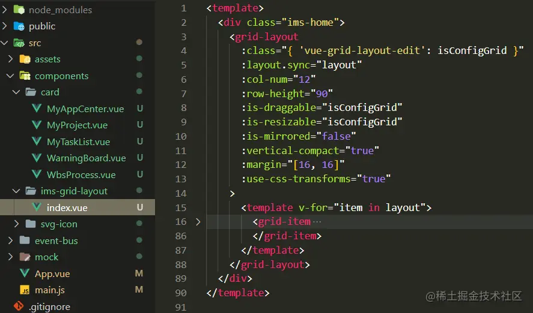Collapse the components folder chevron
Screen dimensions: 533x313
10,76
